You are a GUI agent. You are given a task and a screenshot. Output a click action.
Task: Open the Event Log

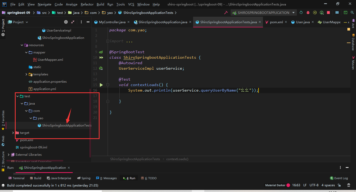click(339, 178)
